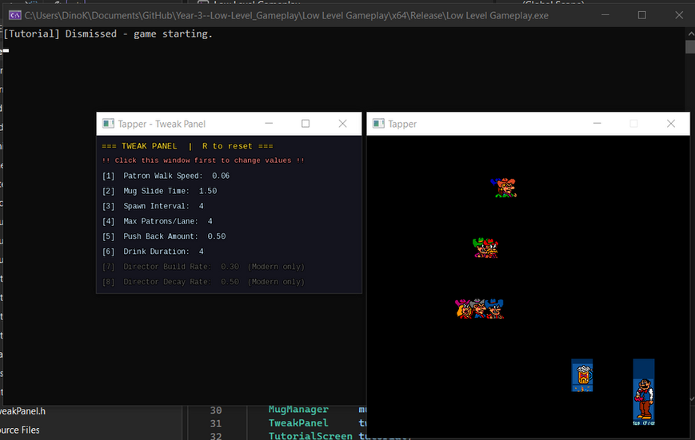Click the Tapper - Tweak Panel title bar text

pyautogui.click(x=162, y=124)
